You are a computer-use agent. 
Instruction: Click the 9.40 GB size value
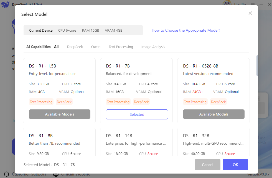click(x=120, y=84)
